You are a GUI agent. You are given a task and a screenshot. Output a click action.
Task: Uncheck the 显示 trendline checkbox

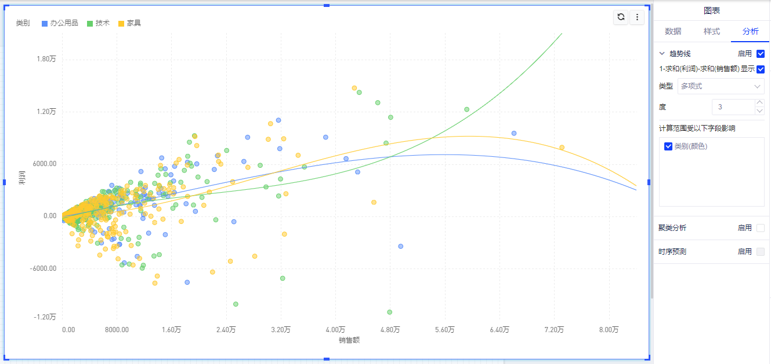[x=761, y=69]
